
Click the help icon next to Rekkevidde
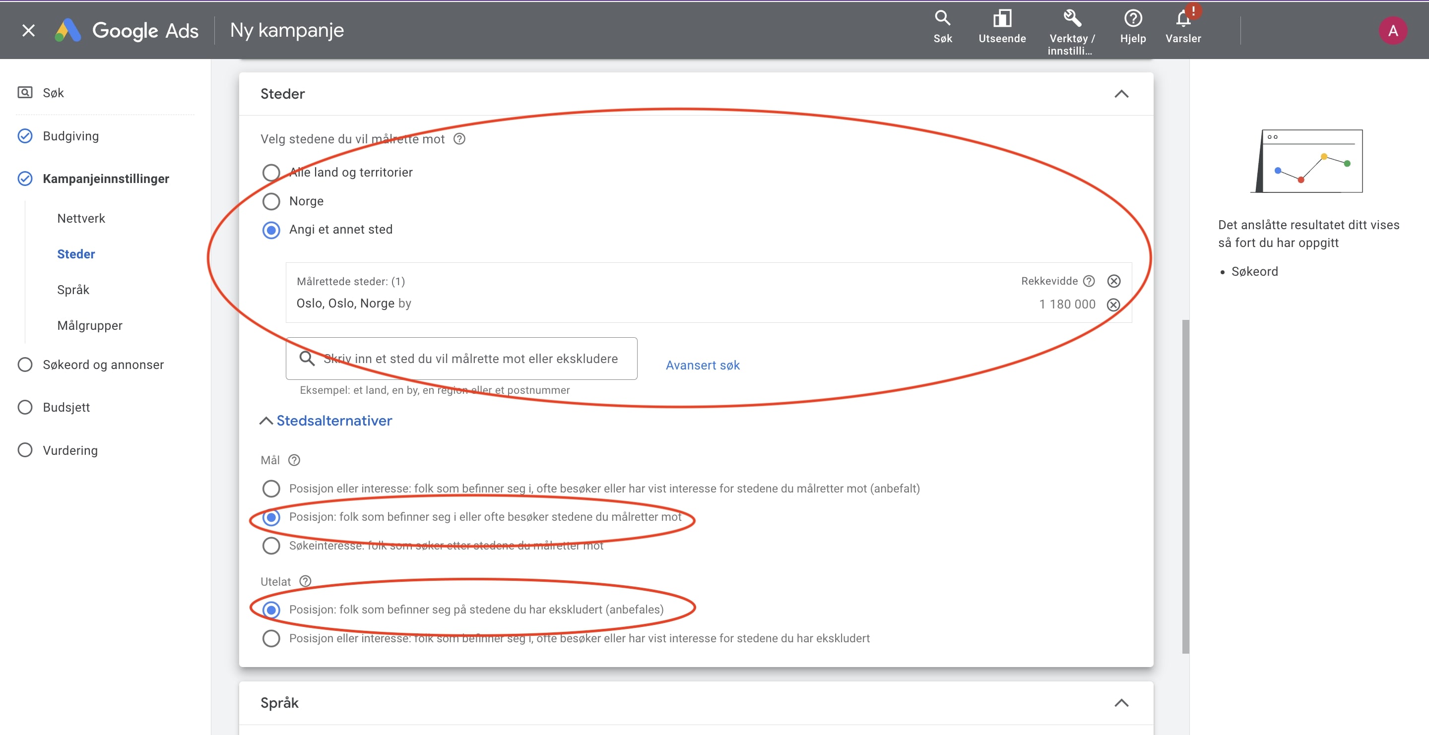(x=1089, y=281)
